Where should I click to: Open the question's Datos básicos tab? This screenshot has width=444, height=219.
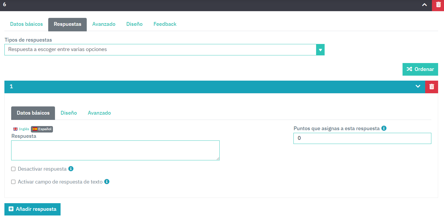[26, 24]
